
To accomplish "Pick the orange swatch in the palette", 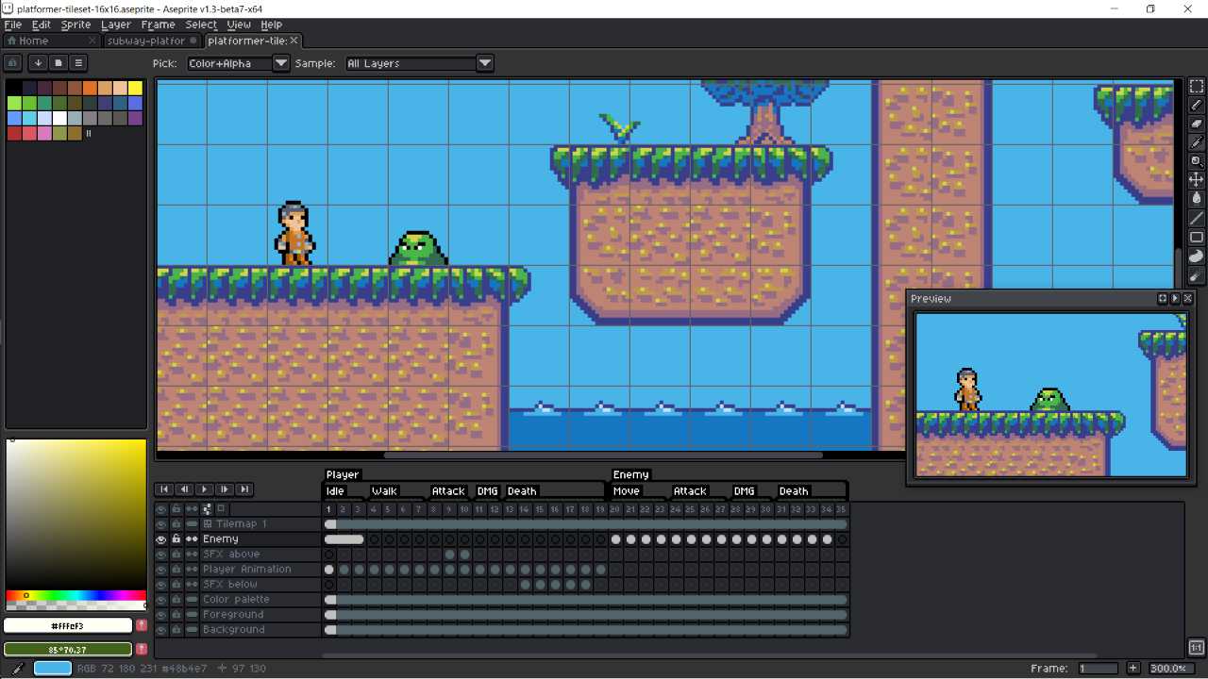I will [x=90, y=89].
